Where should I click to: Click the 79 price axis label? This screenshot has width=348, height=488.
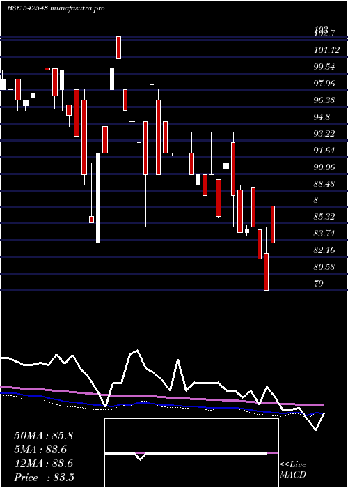point(319,284)
